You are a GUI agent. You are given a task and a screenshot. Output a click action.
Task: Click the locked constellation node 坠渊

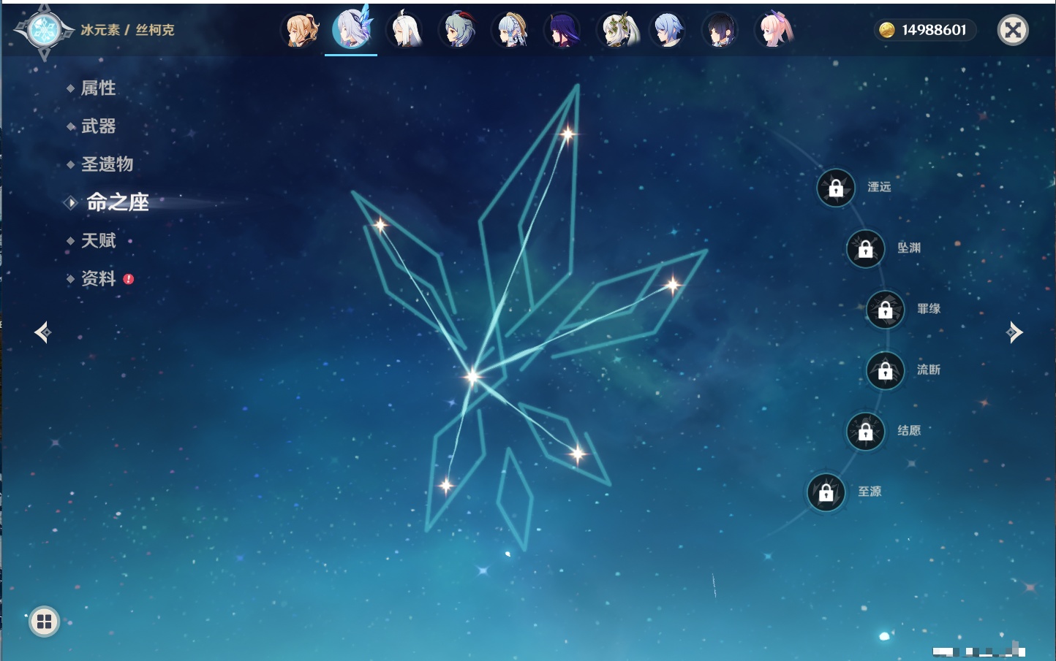click(866, 248)
